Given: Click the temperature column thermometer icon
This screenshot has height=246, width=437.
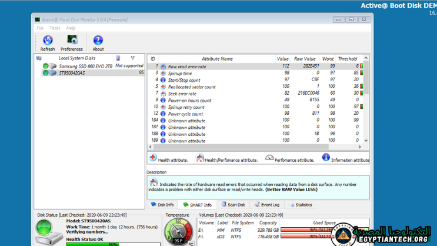Looking at the screenshot, I should (x=118, y=58).
